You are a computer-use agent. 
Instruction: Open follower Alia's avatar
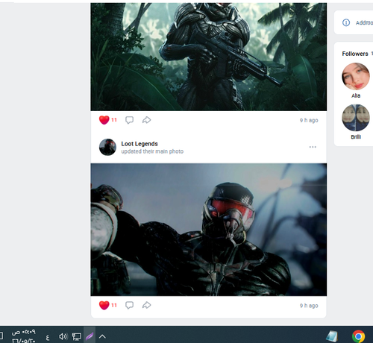pyautogui.click(x=356, y=76)
